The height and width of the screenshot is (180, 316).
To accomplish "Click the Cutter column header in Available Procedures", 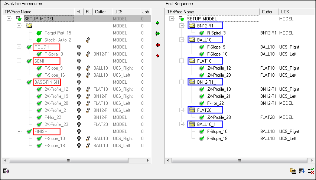I will pos(102,11).
